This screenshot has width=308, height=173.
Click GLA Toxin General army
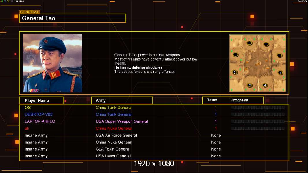[113, 149]
